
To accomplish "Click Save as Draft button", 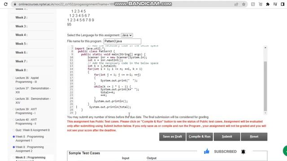I will tap(172, 136).
